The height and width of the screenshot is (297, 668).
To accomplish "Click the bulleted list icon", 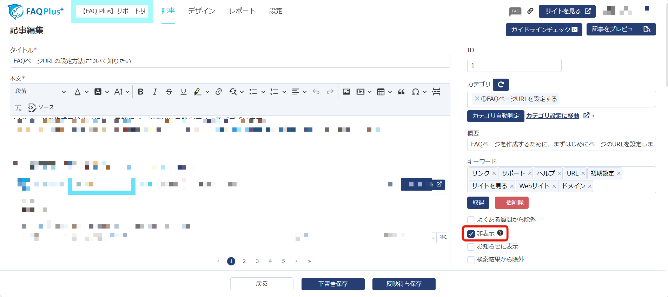I will pos(253,92).
